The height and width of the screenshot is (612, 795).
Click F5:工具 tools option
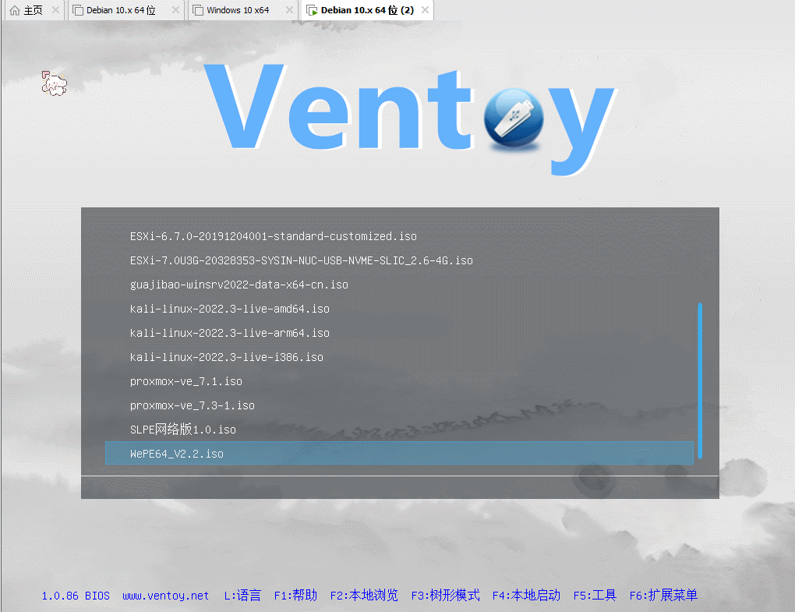[595, 596]
